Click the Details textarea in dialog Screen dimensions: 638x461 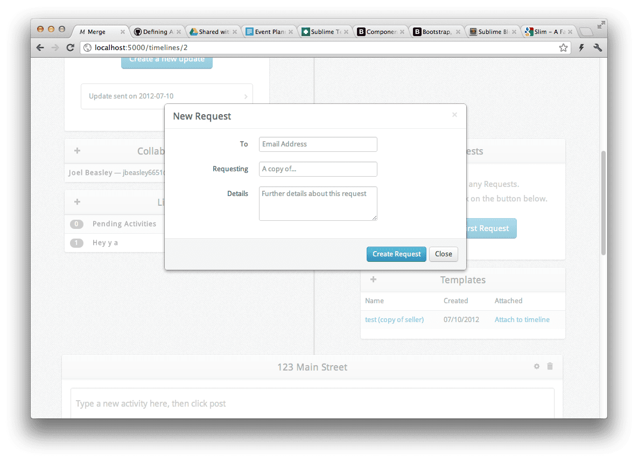pyautogui.click(x=318, y=204)
